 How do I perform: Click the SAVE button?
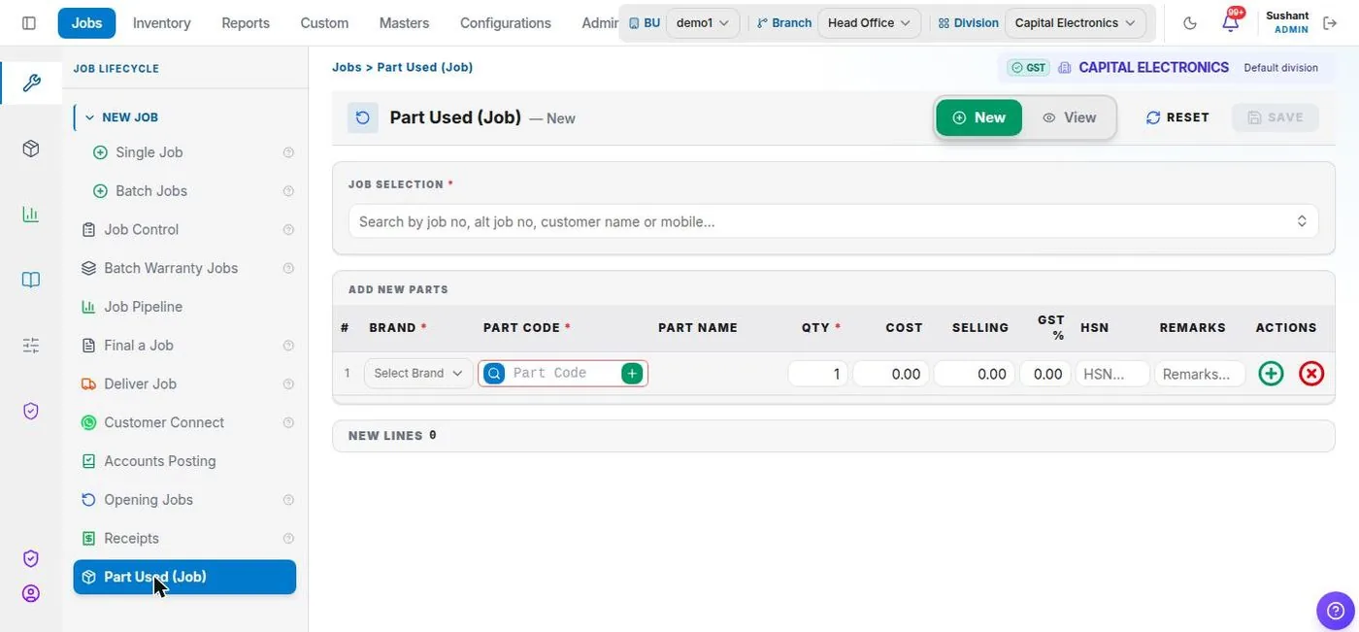click(1276, 117)
